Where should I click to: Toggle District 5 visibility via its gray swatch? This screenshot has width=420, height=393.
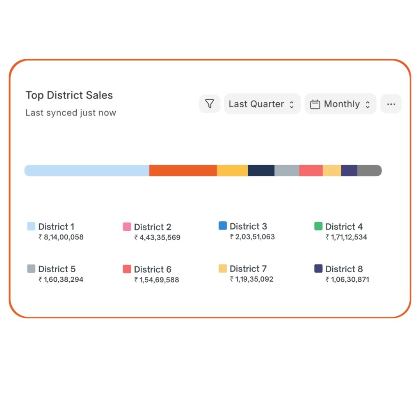click(30, 269)
